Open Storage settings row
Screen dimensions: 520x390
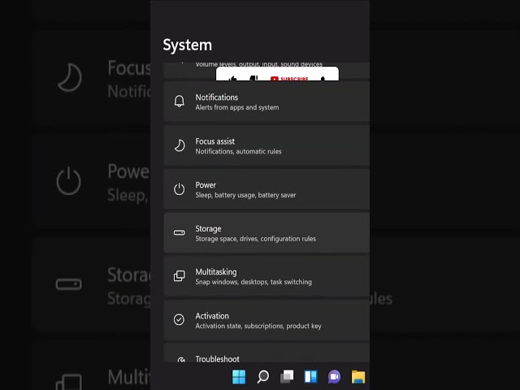tap(266, 233)
